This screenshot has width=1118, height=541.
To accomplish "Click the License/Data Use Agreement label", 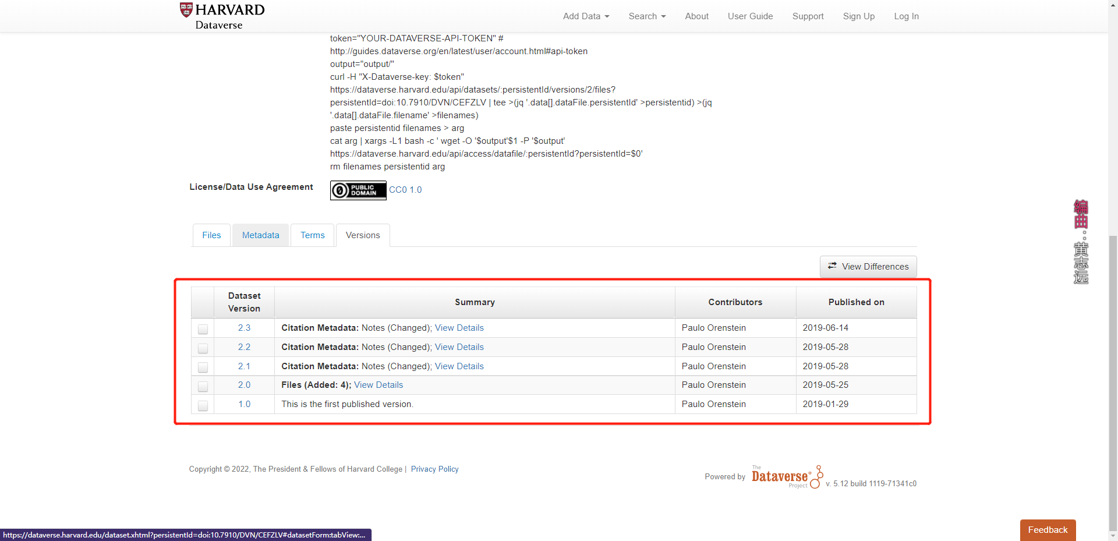I will pos(251,187).
